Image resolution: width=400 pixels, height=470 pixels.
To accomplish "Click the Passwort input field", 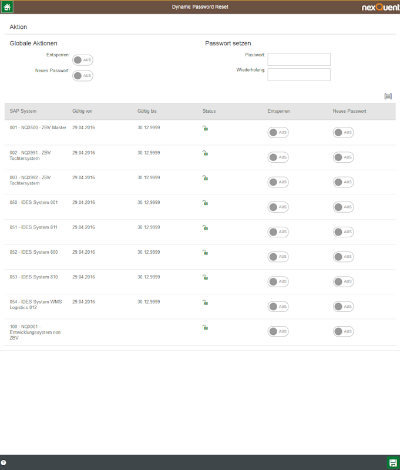I will point(299,59).
